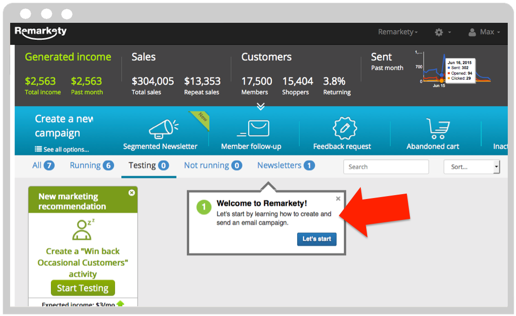Click the sleeping customer recommendation icon
The width and height of the screenshot is (516, 316).
click(82, 230)
